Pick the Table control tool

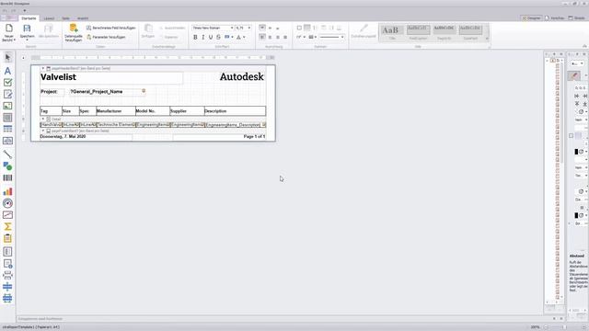[7, 129]
